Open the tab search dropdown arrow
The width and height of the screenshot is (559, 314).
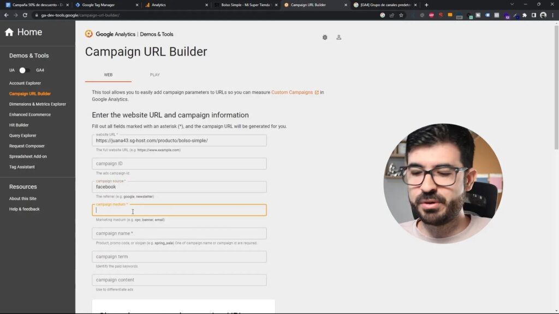(x=512, y=4)
